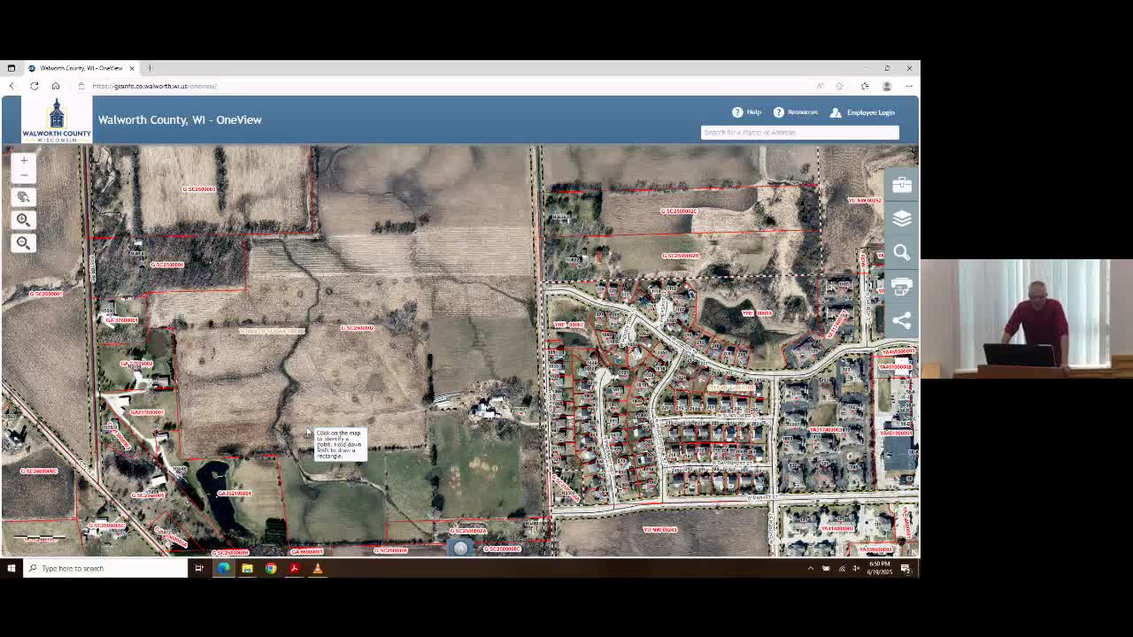This screenshot has height=637, width=1133.
Task: Open the search magnifier side panel
Action: (902, 252)
